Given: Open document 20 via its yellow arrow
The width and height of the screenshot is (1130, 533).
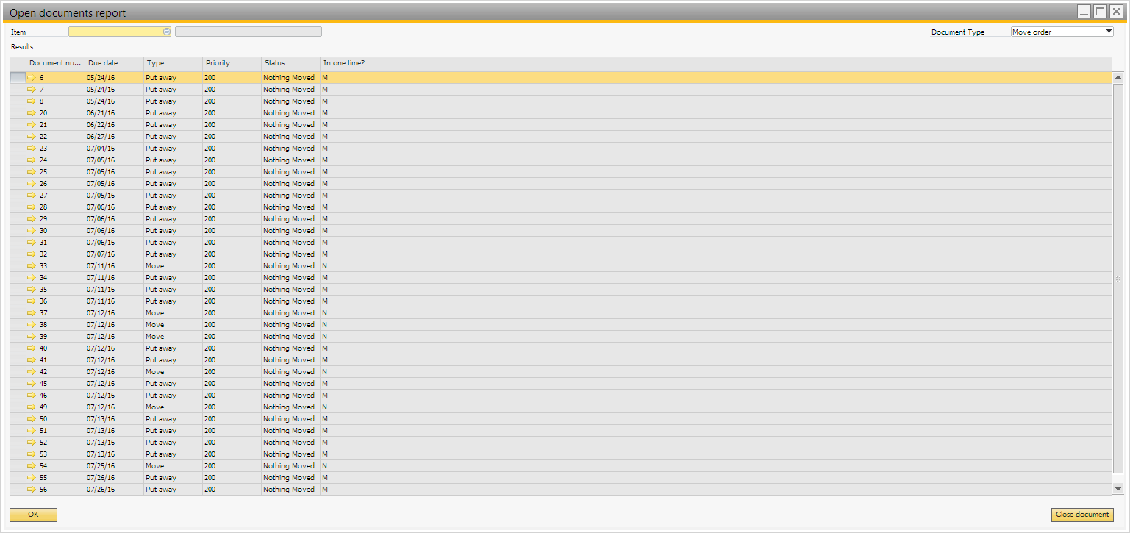Looking at the screenshot, I should (x=32, y=113).
